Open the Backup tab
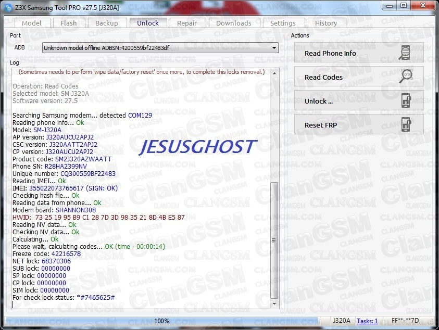 coord(106,23)
